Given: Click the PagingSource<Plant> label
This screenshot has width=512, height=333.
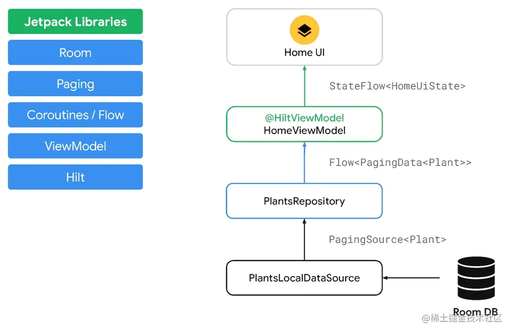Looking at the screenshot, I should [x=387, y=240].
